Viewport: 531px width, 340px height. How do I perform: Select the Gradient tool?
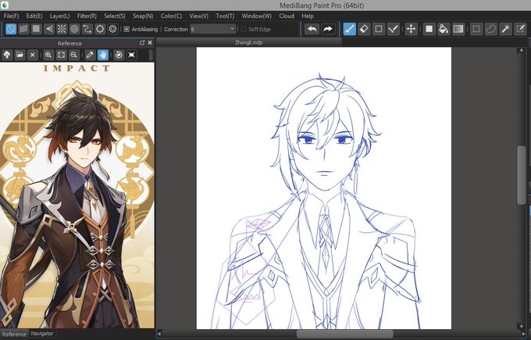[458, 29]
